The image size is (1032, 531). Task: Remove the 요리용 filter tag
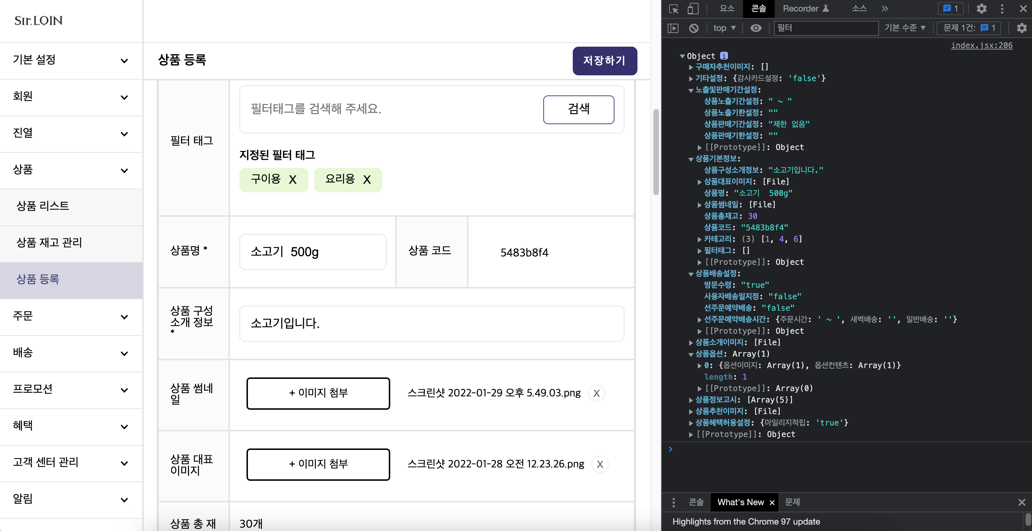click(367, 180)
